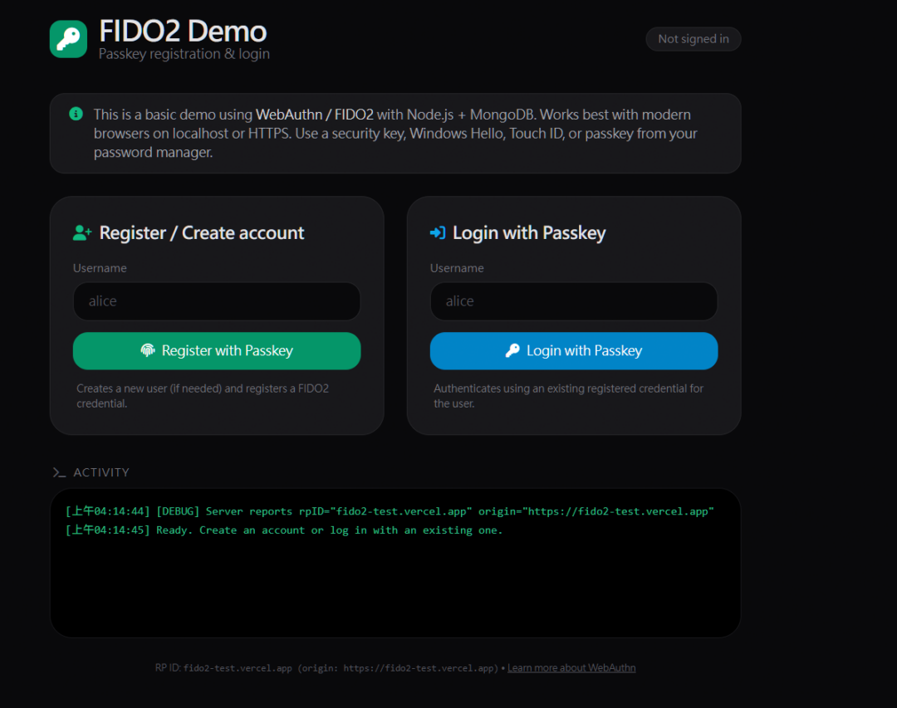The width and height of the screenshot is (897, 708).
Task: Click the Register with Passkey button
Action: [x=217, y=350]
